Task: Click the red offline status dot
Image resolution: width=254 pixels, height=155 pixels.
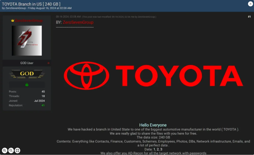Action: (48, 63)
